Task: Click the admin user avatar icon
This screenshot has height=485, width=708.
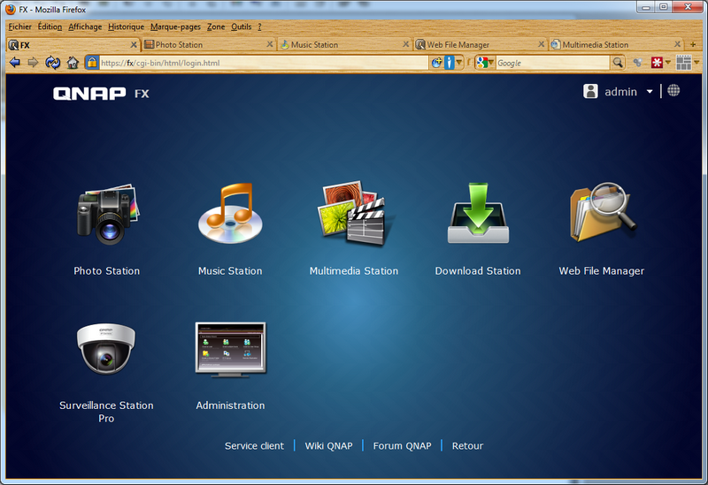Action: pos(590,91)
